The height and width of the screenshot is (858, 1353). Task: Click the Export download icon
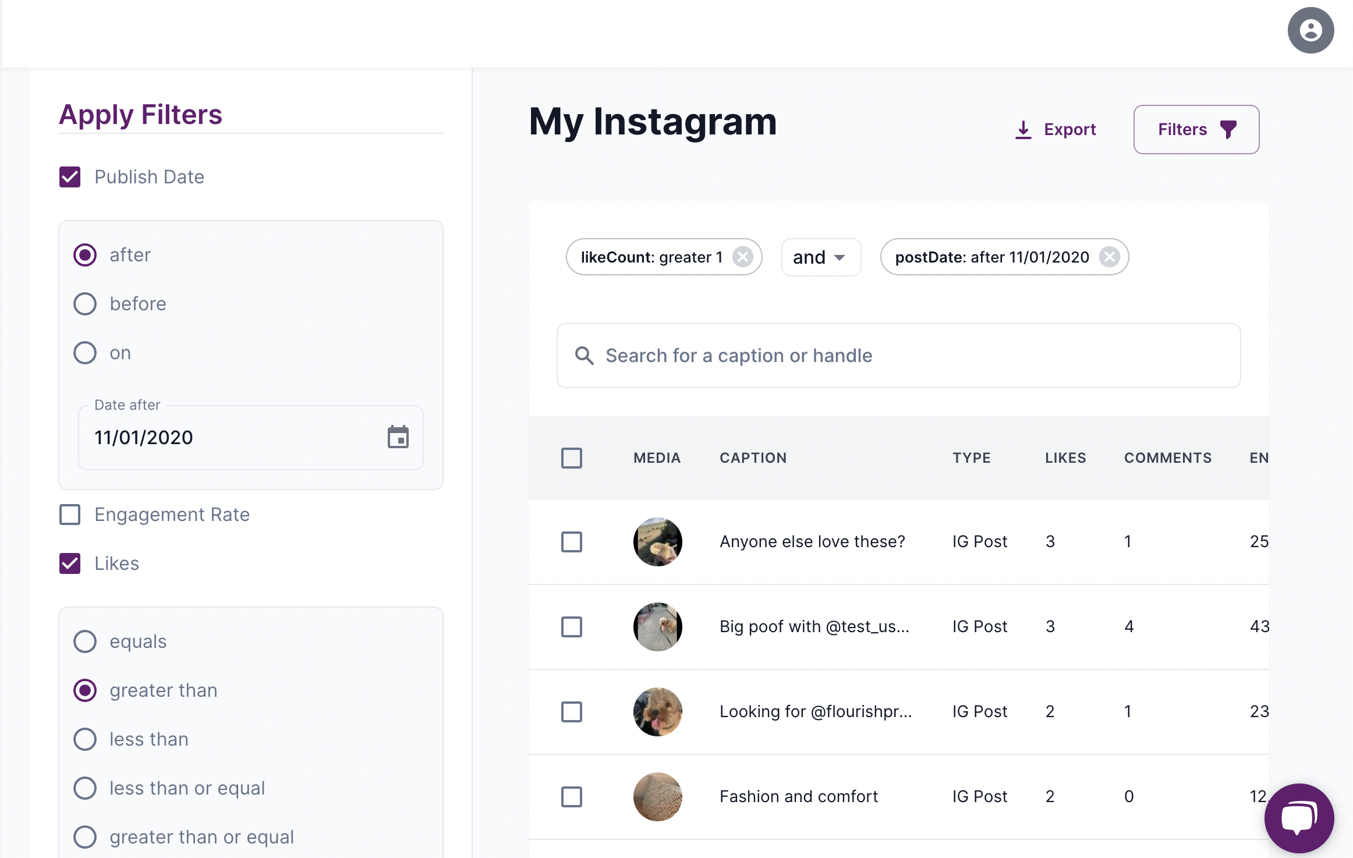[x=1023, y=129]
